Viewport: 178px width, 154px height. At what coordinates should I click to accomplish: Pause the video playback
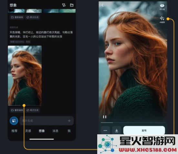pos(105,117)
